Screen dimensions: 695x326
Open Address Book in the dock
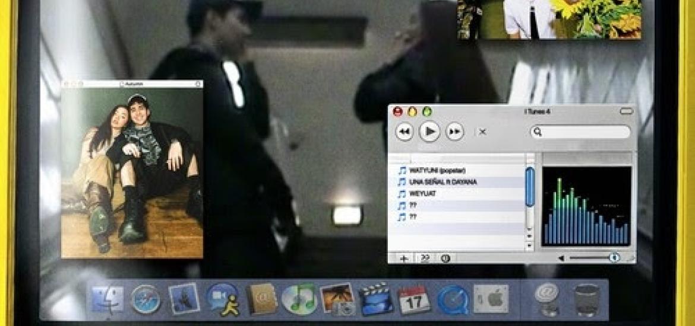tap(261, 299)
